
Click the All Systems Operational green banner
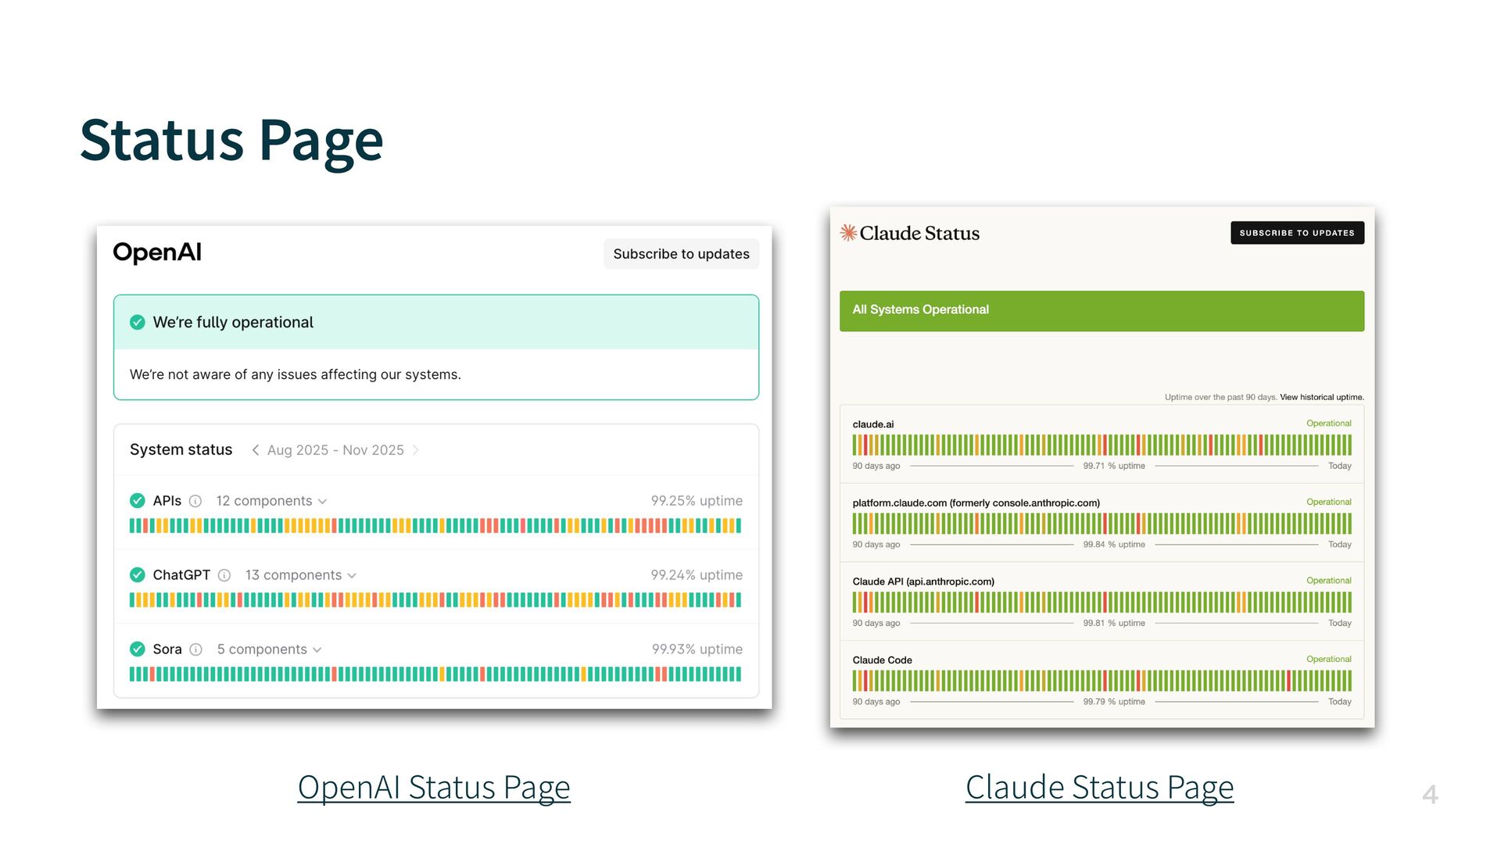click(x=1102, y=310)
